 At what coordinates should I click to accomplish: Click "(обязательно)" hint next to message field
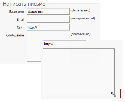tap(81, 34)
